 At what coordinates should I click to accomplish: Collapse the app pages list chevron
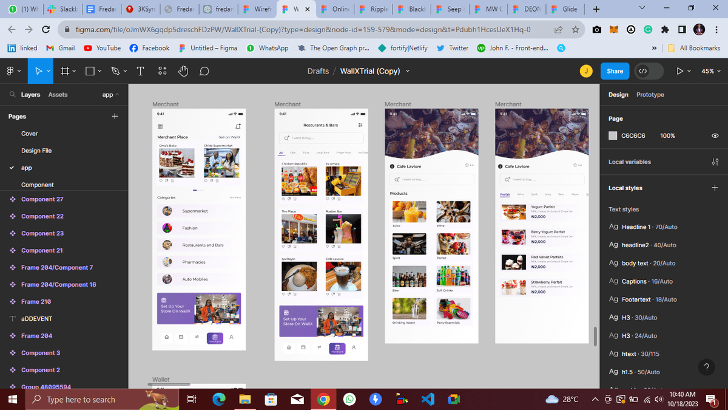(117, 95)
